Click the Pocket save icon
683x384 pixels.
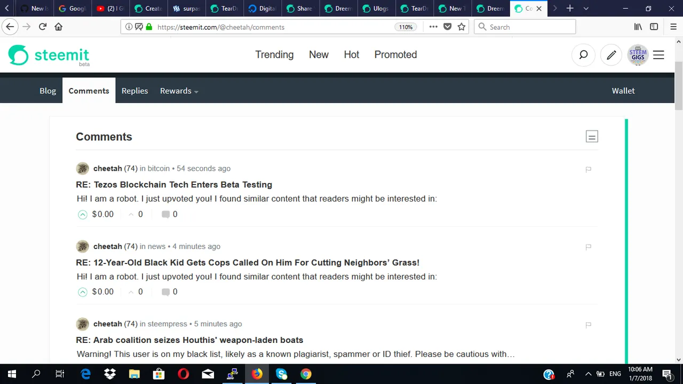(448, 27)
